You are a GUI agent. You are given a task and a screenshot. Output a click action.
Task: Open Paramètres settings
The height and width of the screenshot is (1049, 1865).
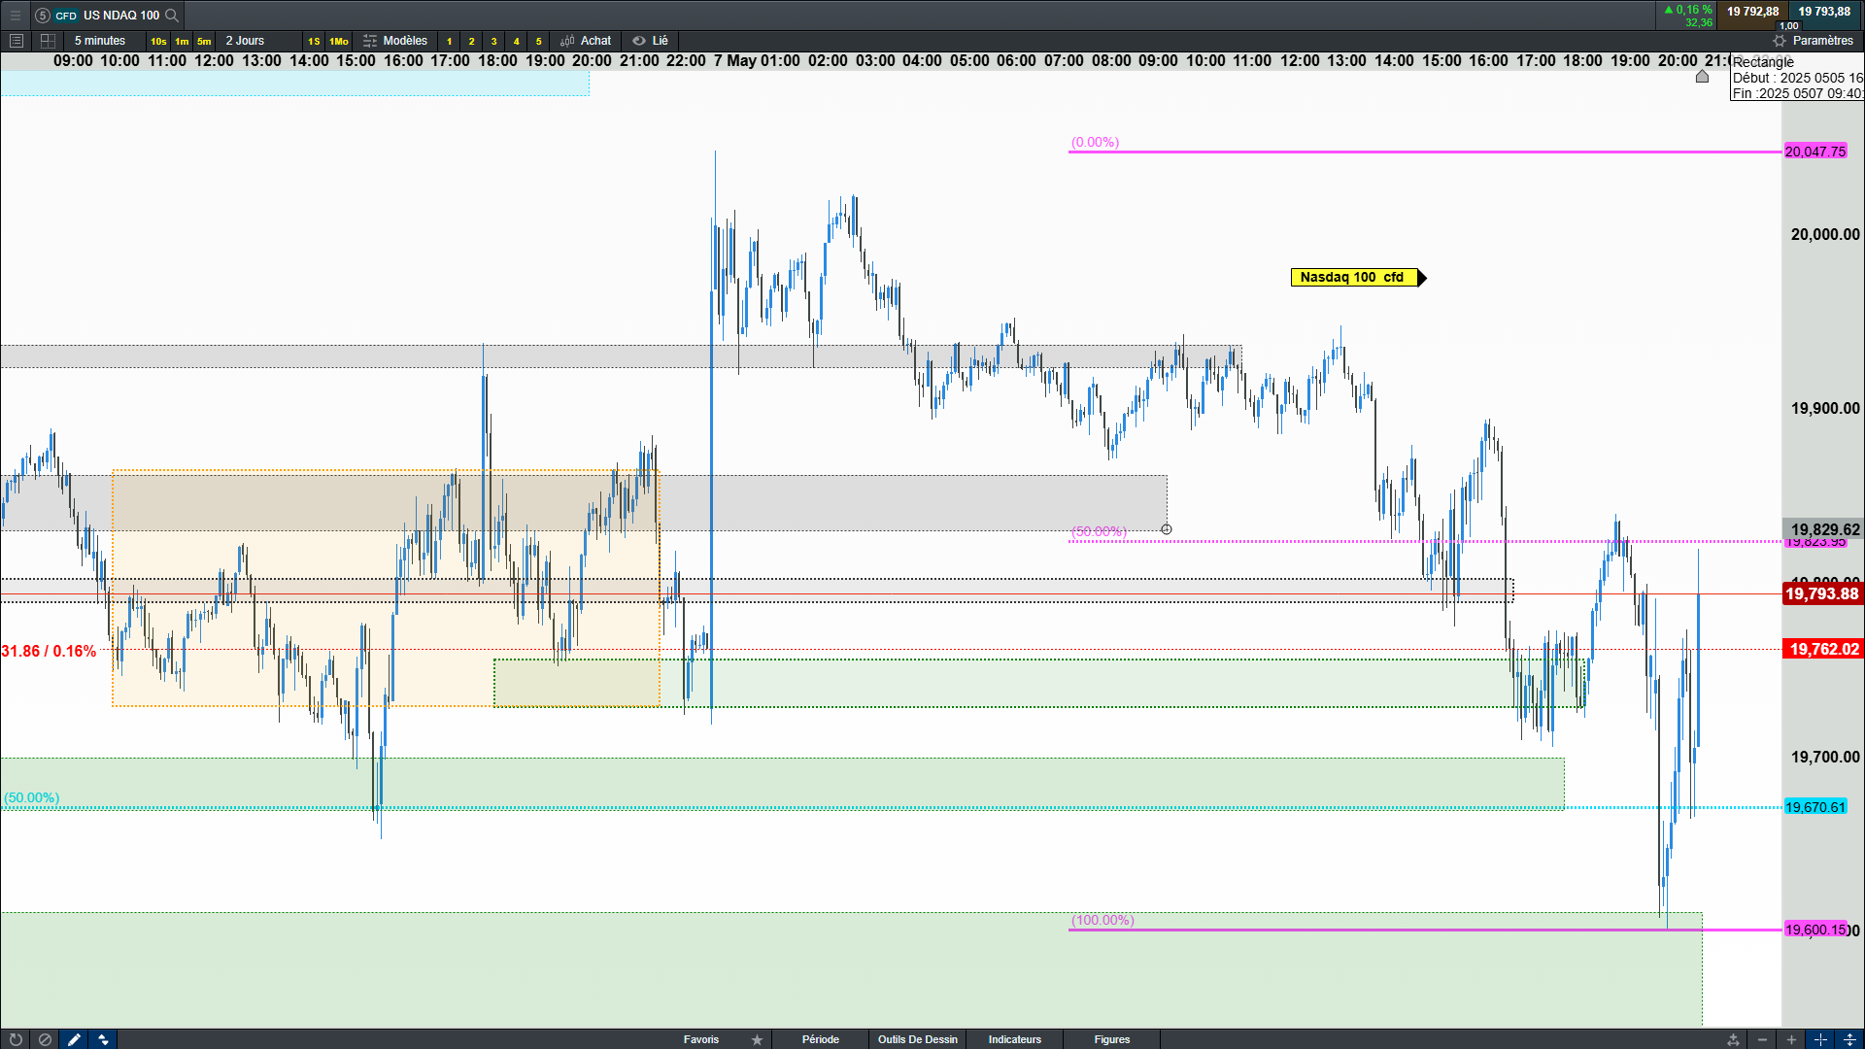pos(1813,41)
